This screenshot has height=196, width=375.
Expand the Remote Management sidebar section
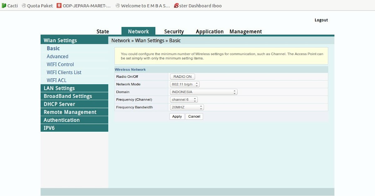pos(70,112)
